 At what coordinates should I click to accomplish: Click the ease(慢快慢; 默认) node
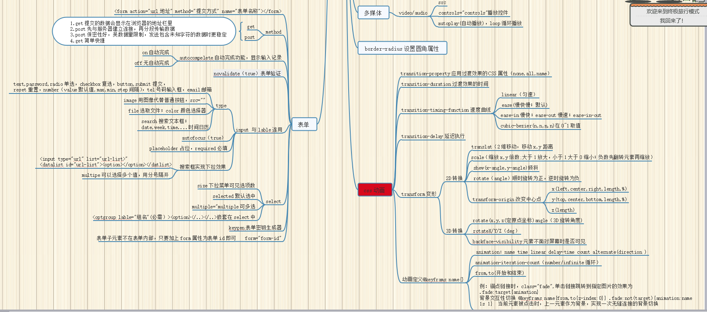524,105
